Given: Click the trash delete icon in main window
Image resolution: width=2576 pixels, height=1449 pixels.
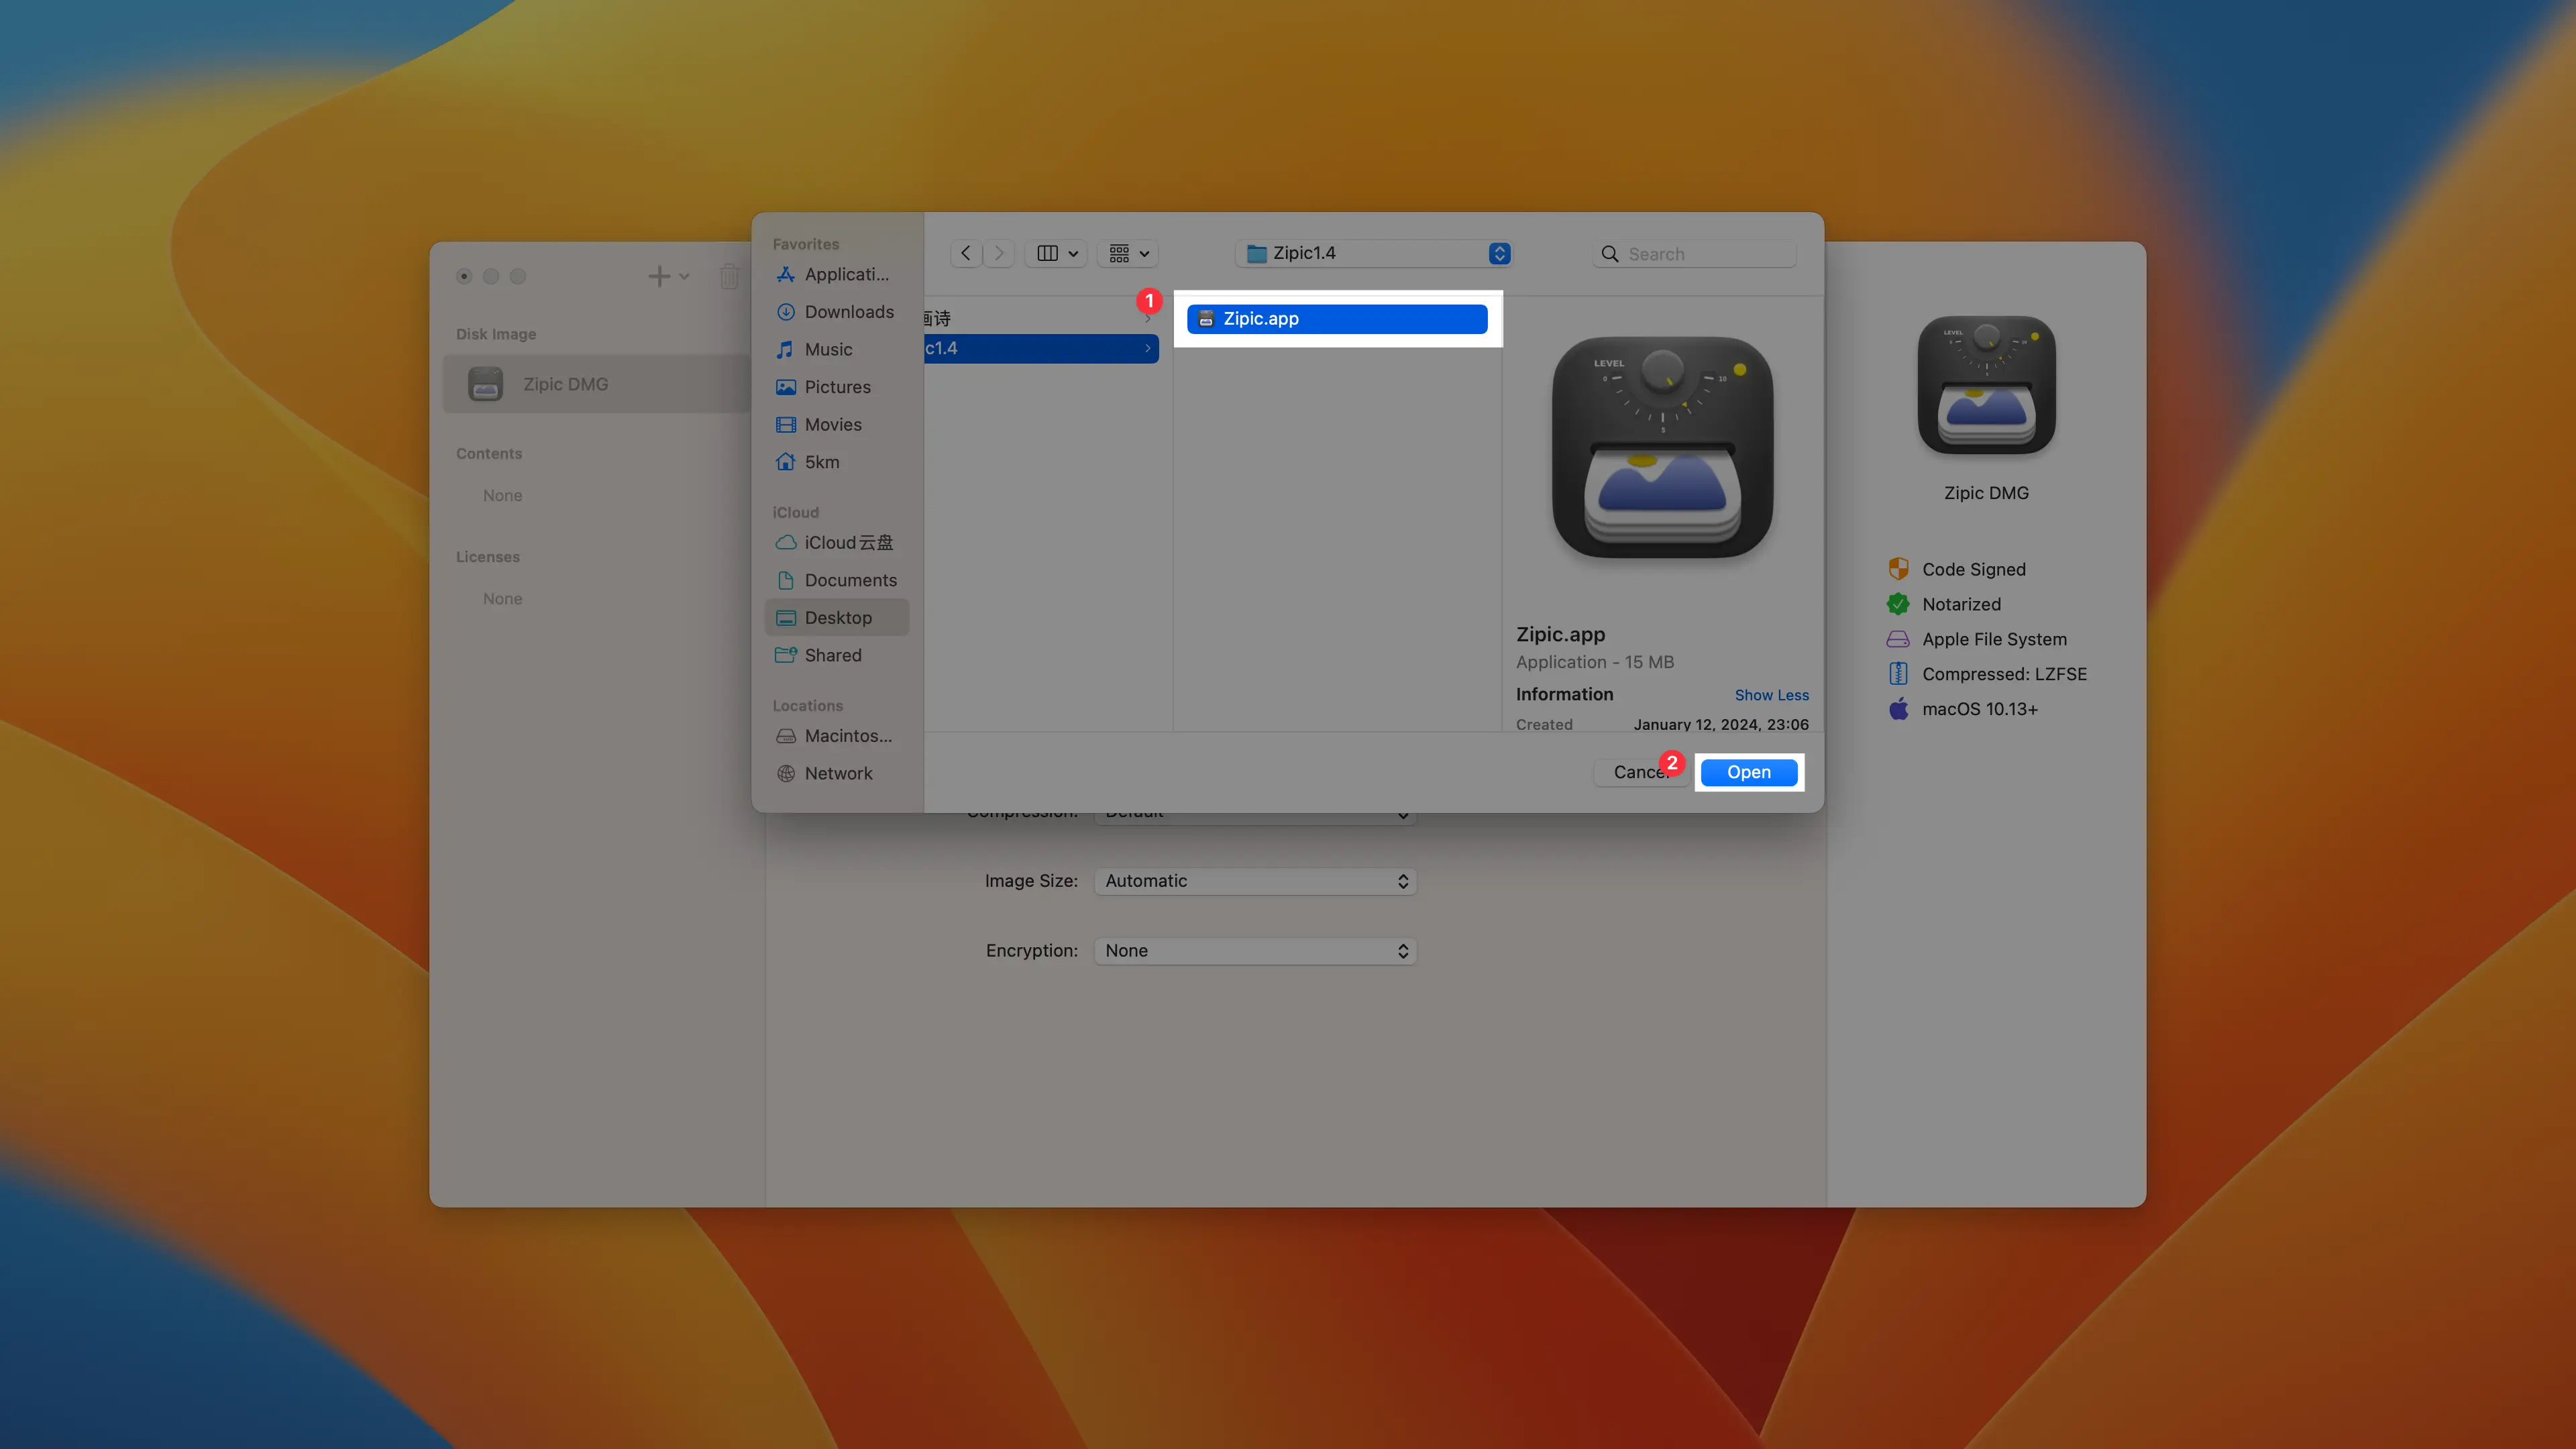Looking at the screenshot, I should tap(730, 276).
